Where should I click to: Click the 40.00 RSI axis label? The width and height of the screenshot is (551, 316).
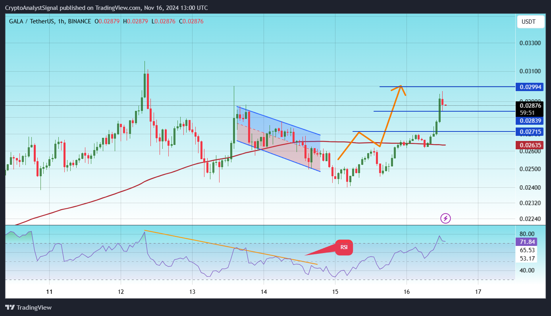tap(527, 270)
